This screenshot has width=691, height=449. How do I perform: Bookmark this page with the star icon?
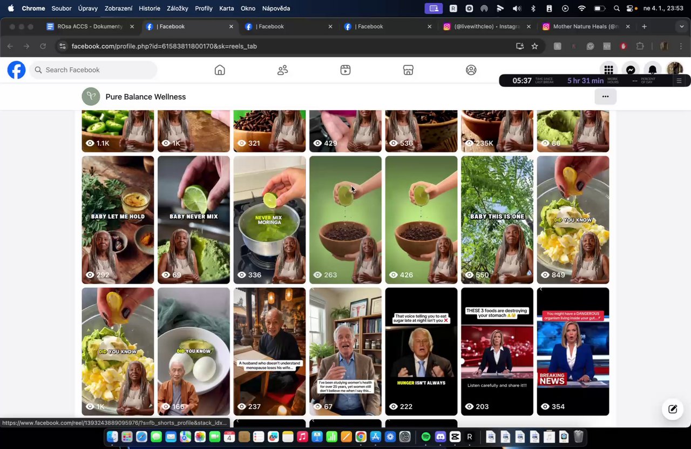[534, 46]
